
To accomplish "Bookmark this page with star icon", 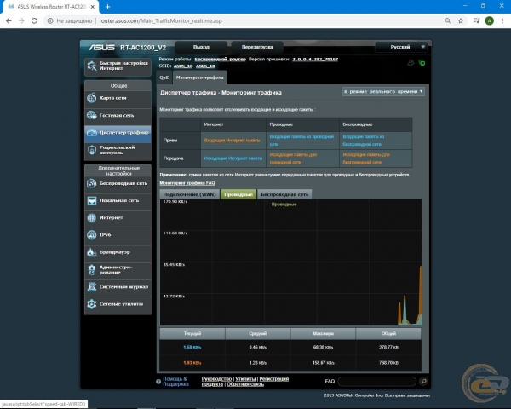I will [x=461, y=20].
